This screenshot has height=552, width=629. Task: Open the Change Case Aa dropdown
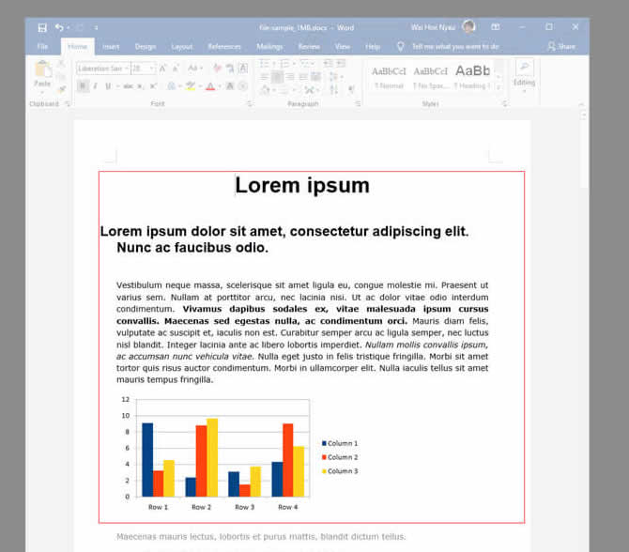[x=195, y=69]
